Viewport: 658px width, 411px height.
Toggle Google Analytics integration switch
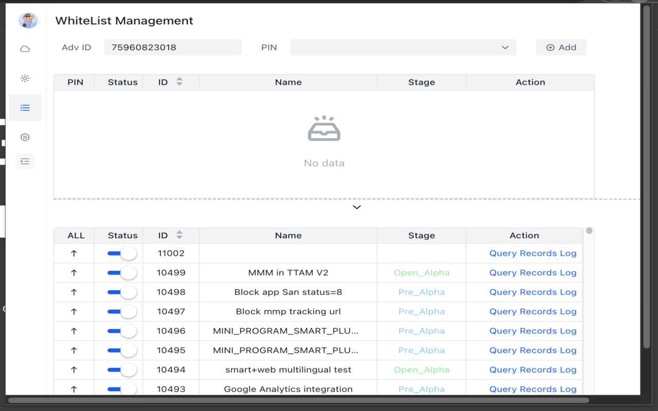pyautogui.click(x=122, y=389)
